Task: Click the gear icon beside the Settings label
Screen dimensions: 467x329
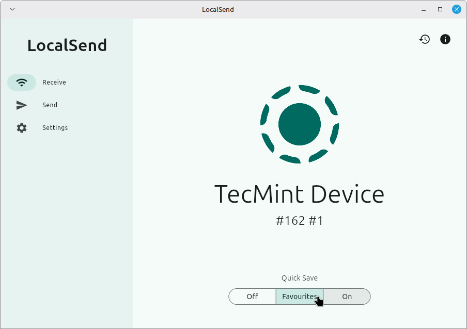Action: 22,127
